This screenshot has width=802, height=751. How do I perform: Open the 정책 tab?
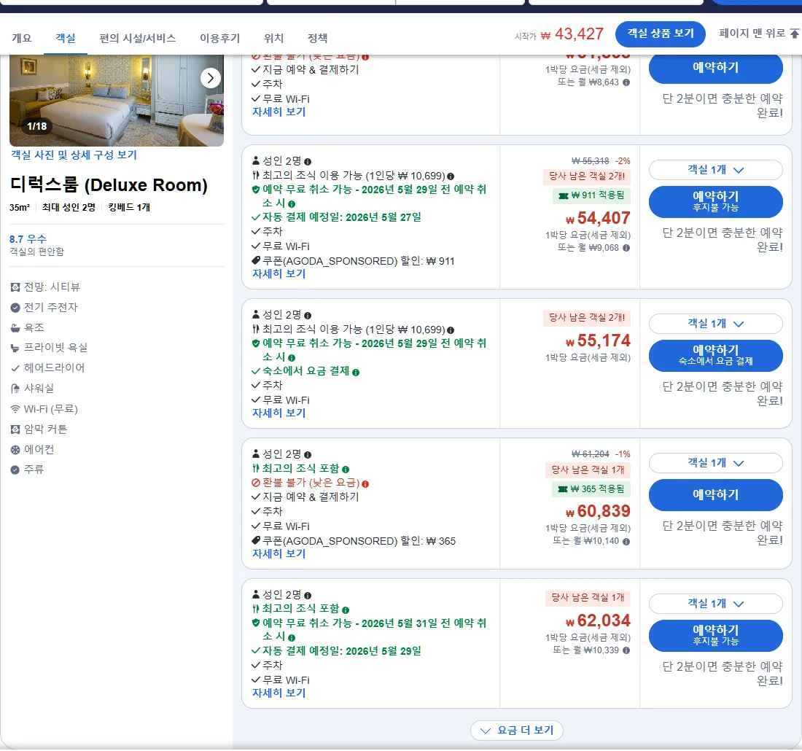coord(318,38)
